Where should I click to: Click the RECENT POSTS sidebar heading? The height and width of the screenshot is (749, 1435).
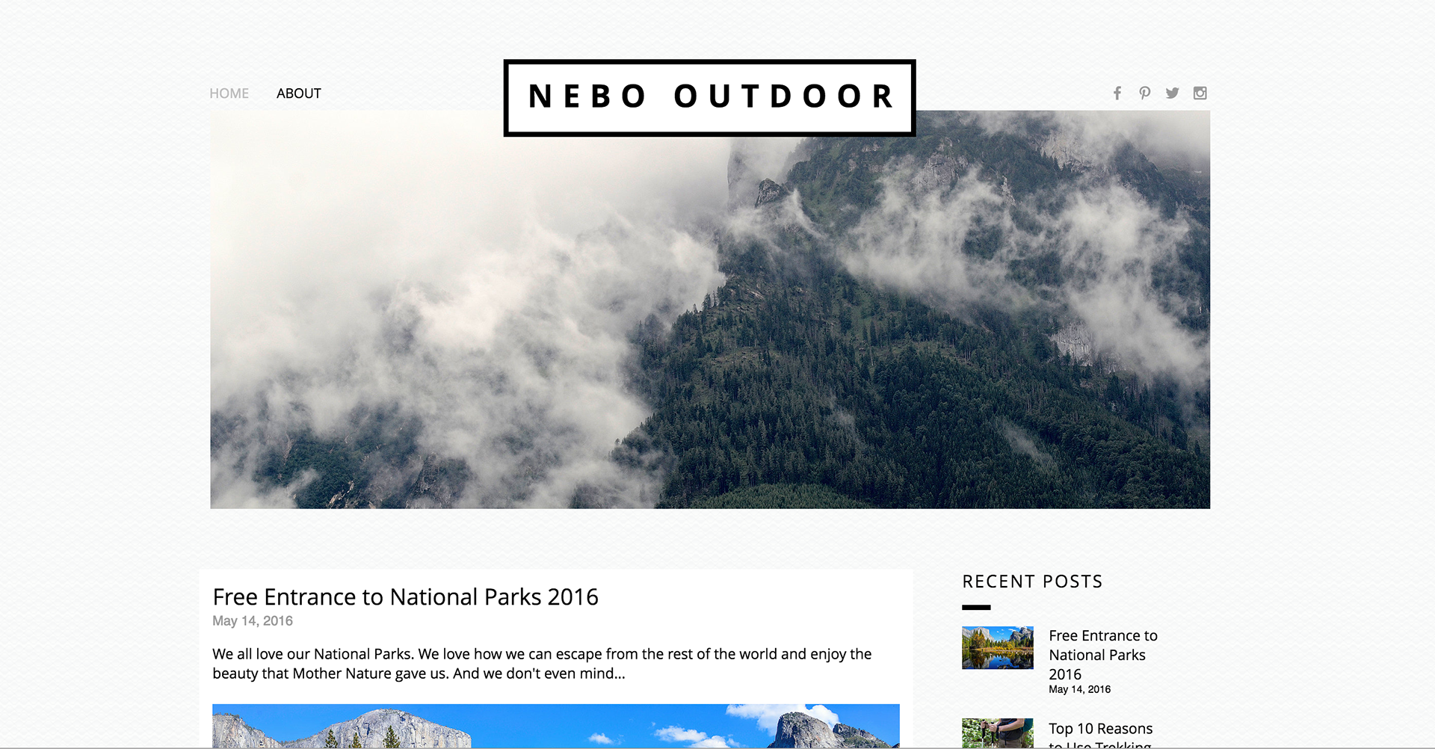pyautogui.click(x=1032, y=582)
